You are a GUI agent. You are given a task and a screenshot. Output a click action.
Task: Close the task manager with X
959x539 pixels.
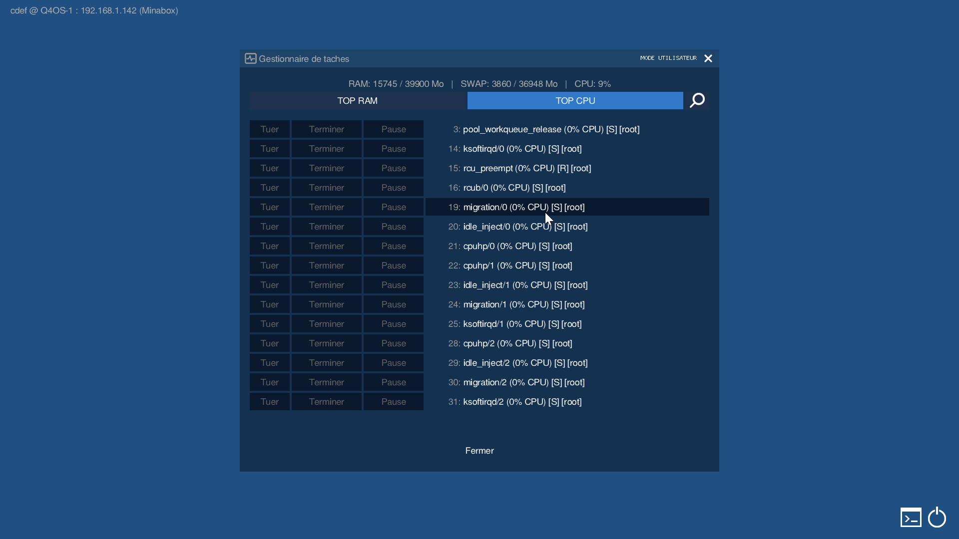point(708,58)
